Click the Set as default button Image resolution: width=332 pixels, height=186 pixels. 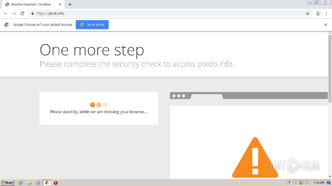[x=92, y=25]
